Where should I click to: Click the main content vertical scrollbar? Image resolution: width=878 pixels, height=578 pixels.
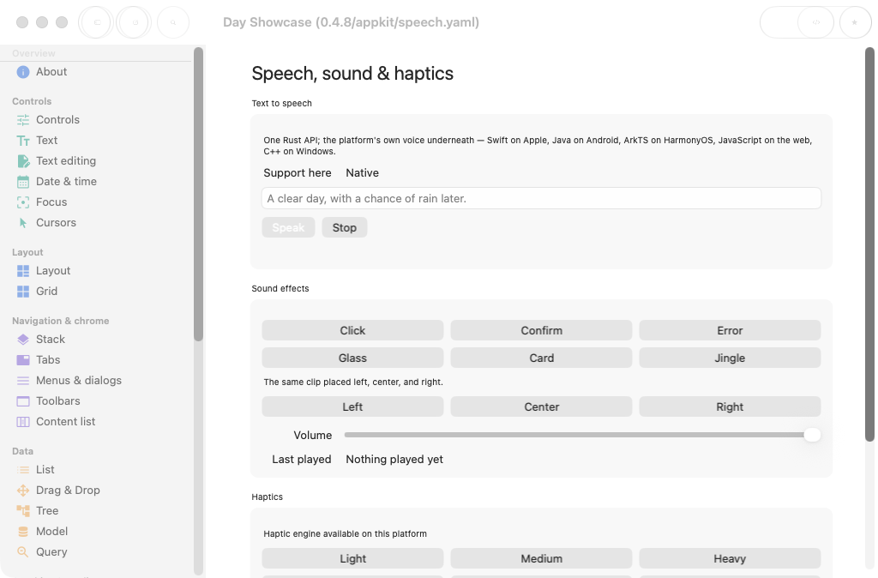[869, 244]
